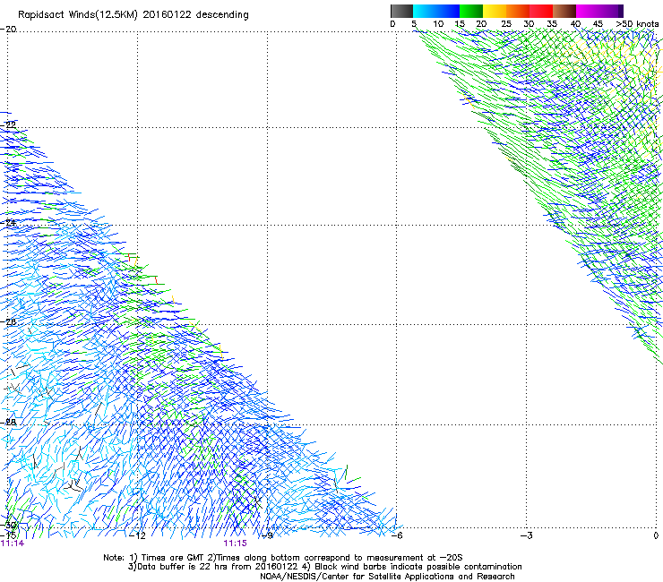Click the purple '11:15' time label

click(235, 543)
